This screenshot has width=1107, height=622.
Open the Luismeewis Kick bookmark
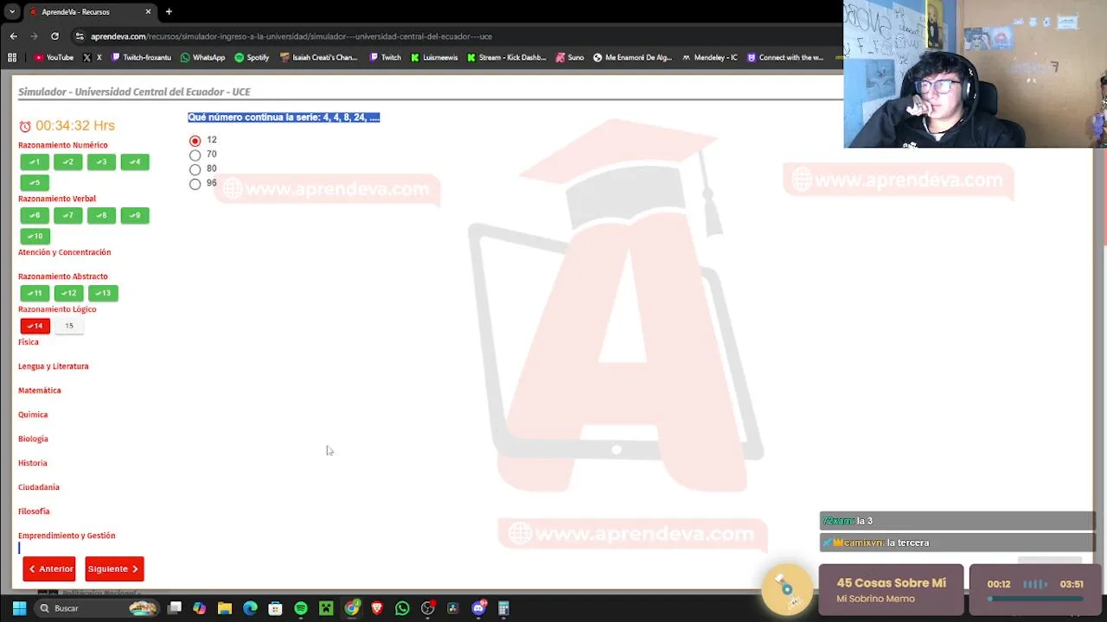434,58
